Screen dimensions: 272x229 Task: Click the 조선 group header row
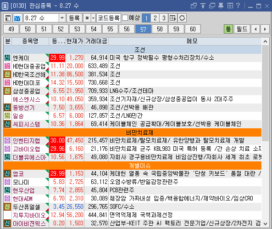click(133, 50)
